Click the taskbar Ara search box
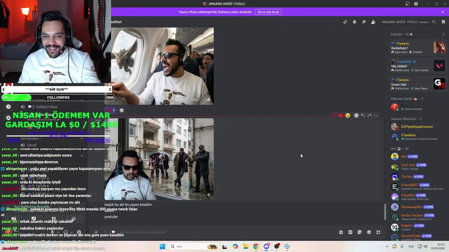 [x=194, y=246]
